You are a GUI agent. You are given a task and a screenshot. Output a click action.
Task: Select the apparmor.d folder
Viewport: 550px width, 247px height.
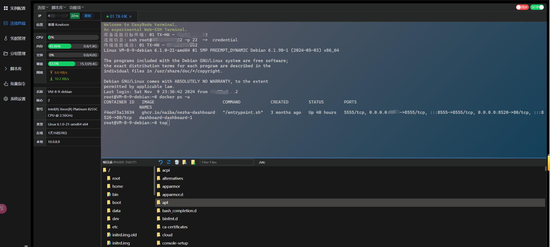[x=170, y=194]
